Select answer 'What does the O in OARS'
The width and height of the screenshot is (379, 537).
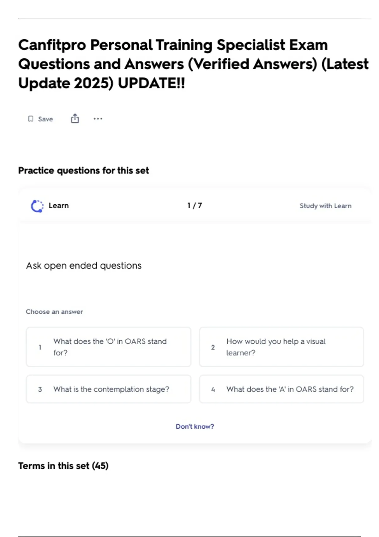(109, 347)
